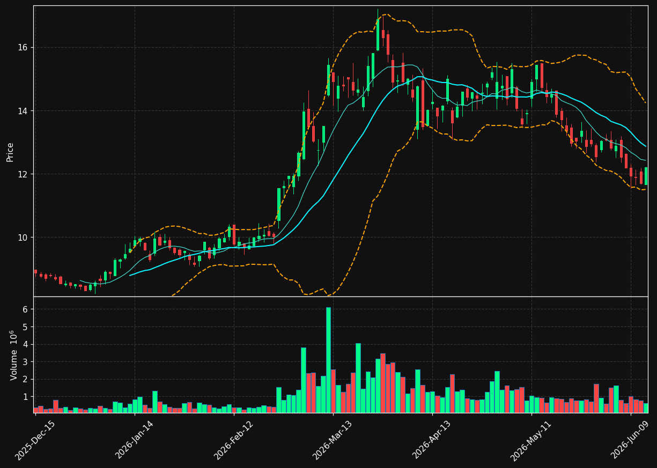Image resolution: width=657 pixels, height=468 pixels.
Task: Click the 1 tick on Volume axis
Action: pos(26,397)
